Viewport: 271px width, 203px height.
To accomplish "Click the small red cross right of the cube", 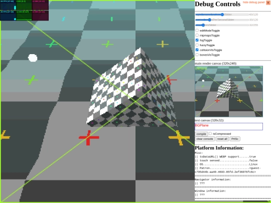I will pyautogui.click(x=171, y=80).
